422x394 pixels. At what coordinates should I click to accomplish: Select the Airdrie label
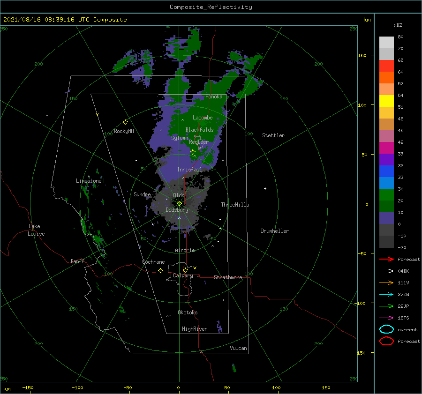[185, 250]
